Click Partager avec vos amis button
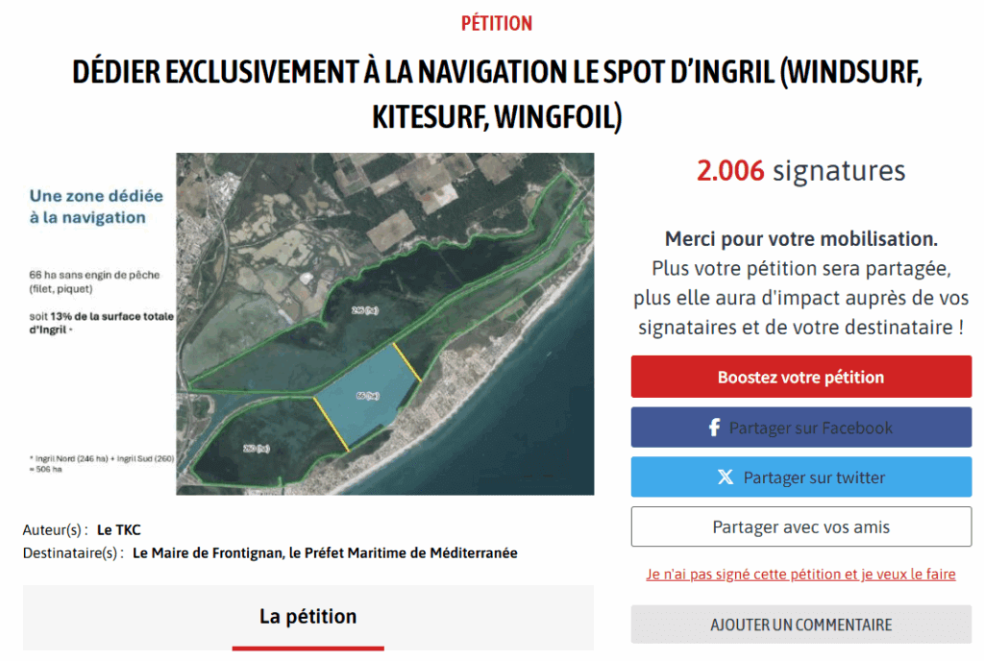This screenshot has height=661, width=984. [x=800, y=526]
